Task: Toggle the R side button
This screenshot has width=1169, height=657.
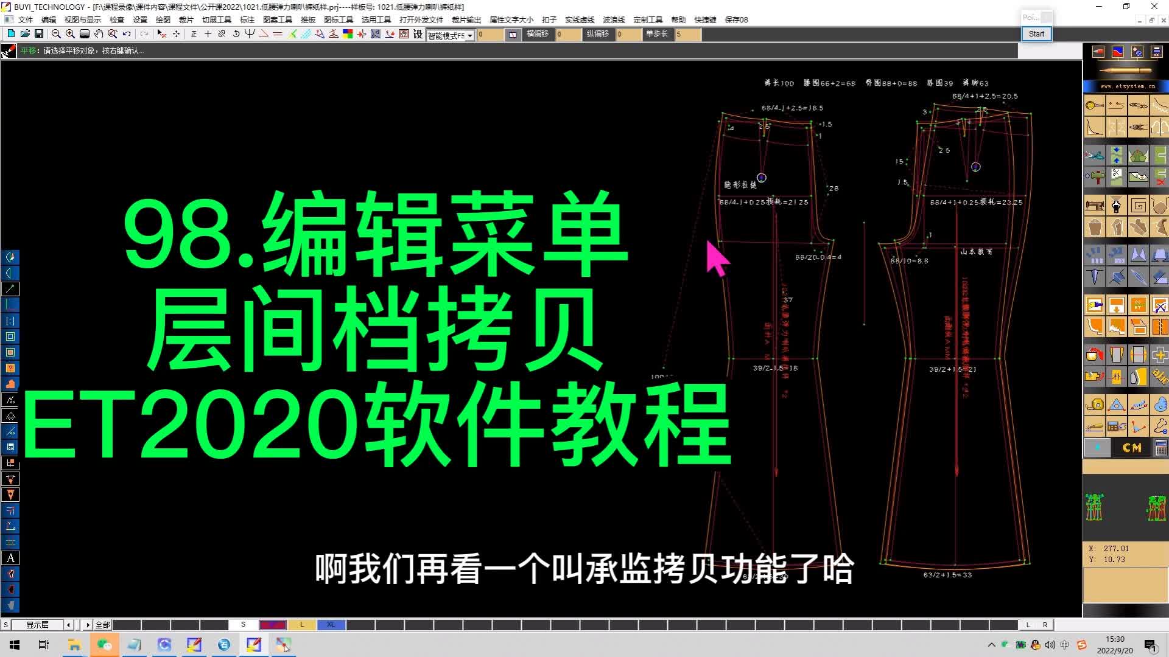Action: click(1045, 625)
